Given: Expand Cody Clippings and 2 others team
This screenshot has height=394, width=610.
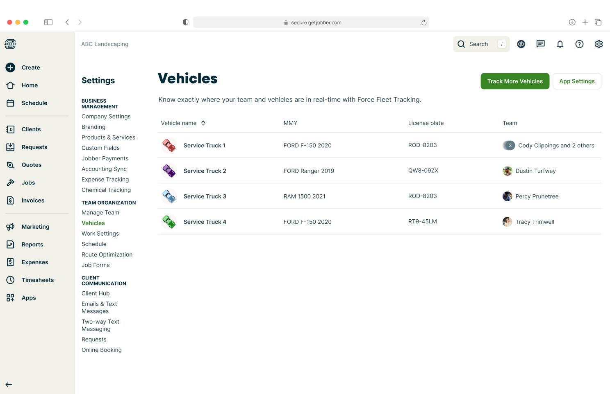Looking at the screenshot, I should click(548, 146).
